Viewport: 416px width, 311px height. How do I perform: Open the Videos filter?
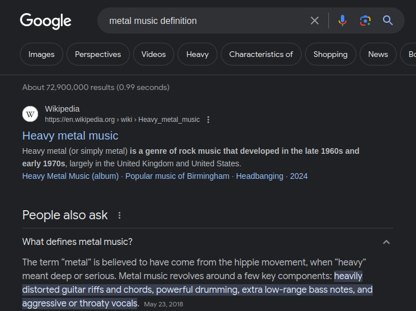(153, 54)
